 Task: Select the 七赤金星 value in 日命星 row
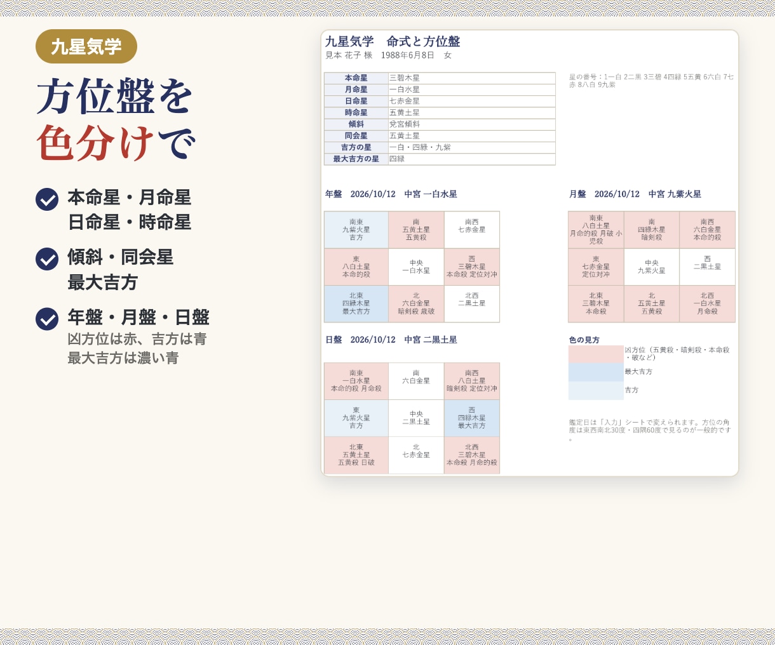pyautogui.click(x=472, y=101)
